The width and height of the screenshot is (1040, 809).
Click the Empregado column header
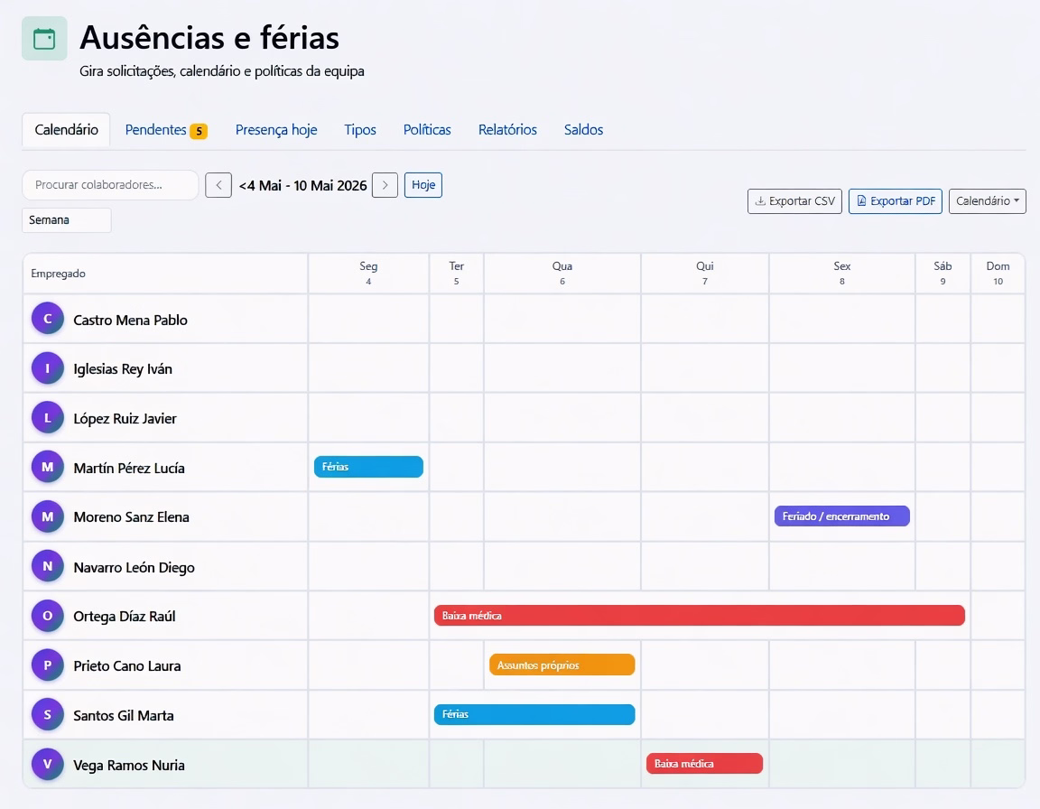pyautogui.click(x=166, y=274)
